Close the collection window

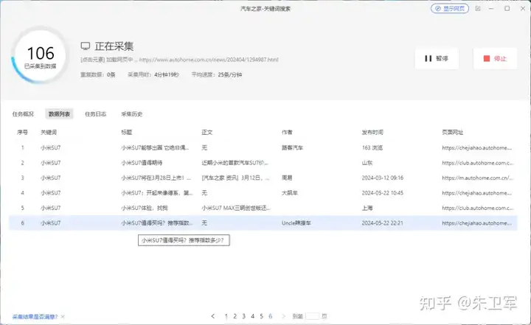(x=523, y=8)
